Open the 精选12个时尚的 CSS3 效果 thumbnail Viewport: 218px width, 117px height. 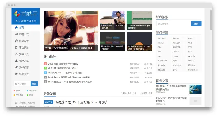(x=112, y=41)
